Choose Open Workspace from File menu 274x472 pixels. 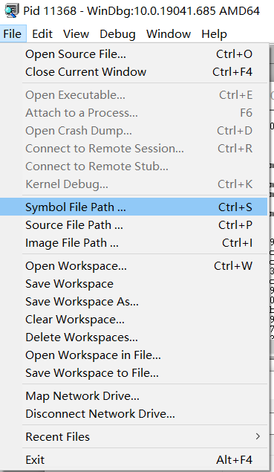[134, 266]
